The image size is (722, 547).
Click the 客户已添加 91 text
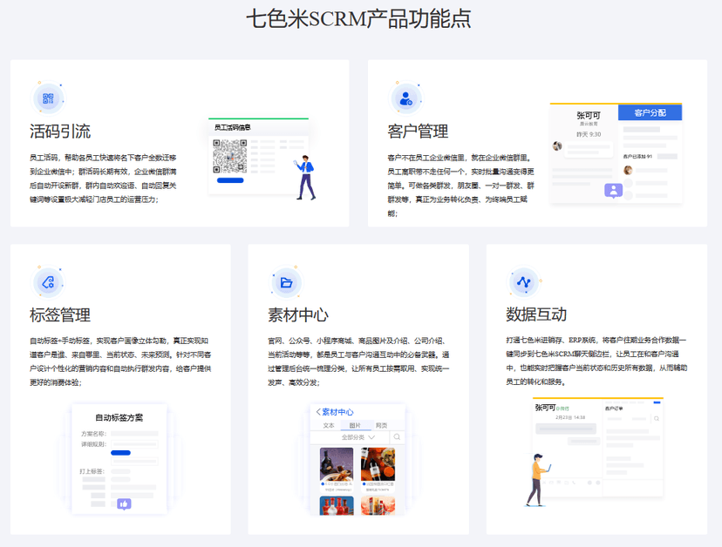[637, 157]
